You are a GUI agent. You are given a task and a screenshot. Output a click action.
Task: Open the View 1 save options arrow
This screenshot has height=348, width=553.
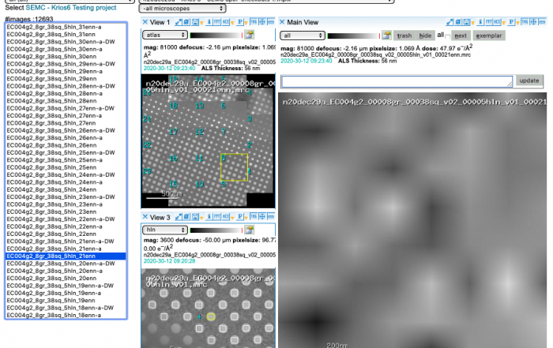point(201,23)
